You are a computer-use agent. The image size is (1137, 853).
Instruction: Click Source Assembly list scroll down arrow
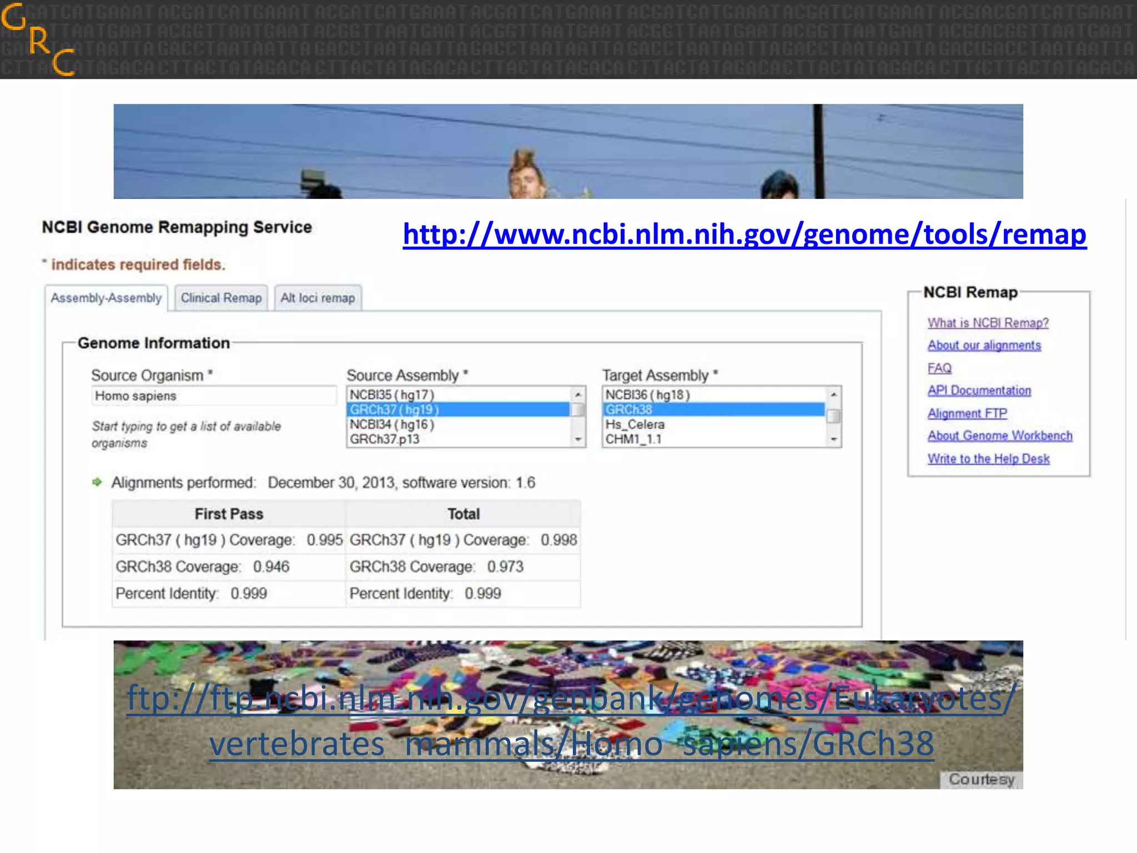tap(578, 439)
